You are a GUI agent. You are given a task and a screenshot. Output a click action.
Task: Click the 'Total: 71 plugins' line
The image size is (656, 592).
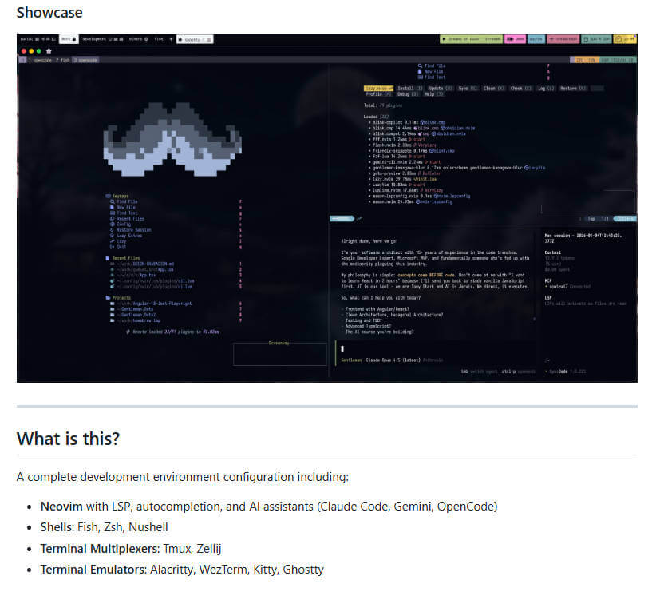coord(383,105)
